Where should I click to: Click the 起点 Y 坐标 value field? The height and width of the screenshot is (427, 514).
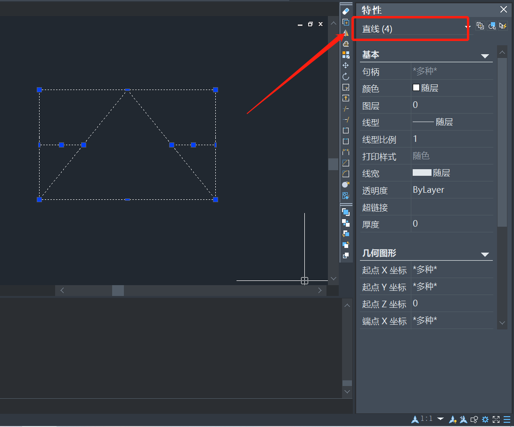point(452,287)
